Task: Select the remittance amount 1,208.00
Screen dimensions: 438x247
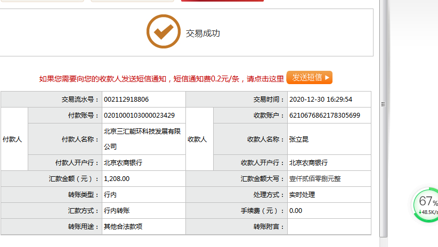Action: point(117,179)
